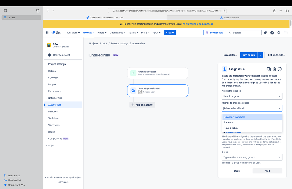
Task: Open the settings gear icon in header
Action: click(x=279, y=32)
